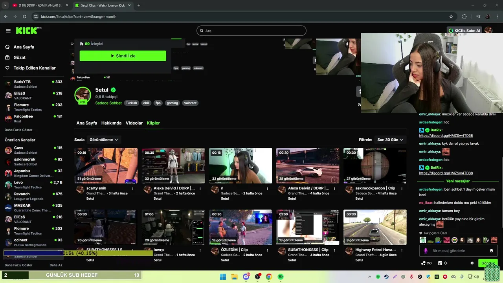Open Levo channel in sidebar
The height and width of the screenshot is (283, 503).
click(x=33, y=185)
